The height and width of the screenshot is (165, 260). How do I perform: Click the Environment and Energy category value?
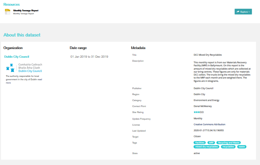coord(206,100)
